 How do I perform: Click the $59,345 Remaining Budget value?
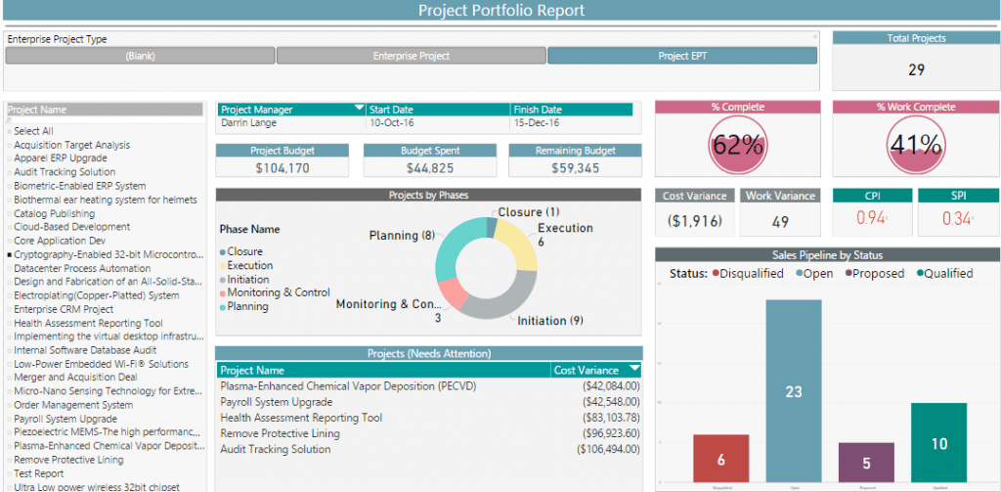pos(575,168)
